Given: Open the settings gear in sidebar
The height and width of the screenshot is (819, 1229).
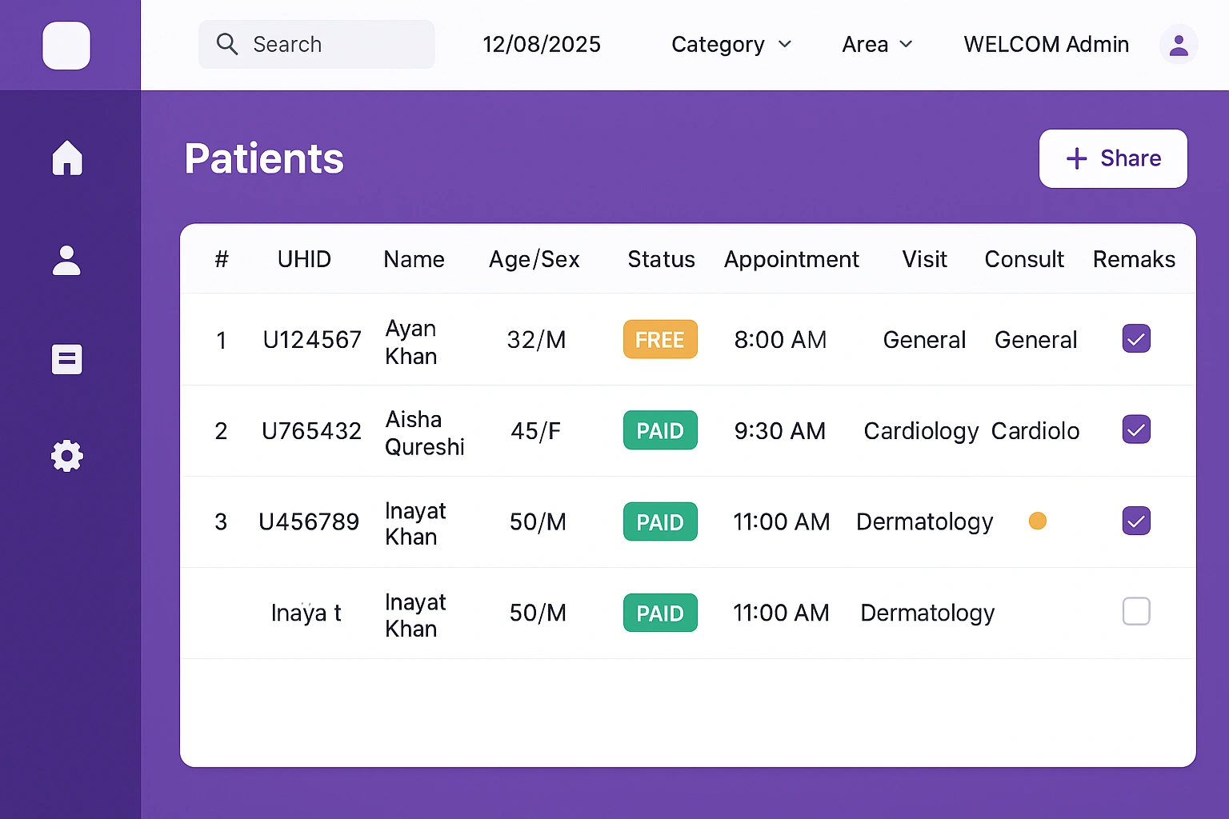Looking at the screenshot, I should click(66, 456).
